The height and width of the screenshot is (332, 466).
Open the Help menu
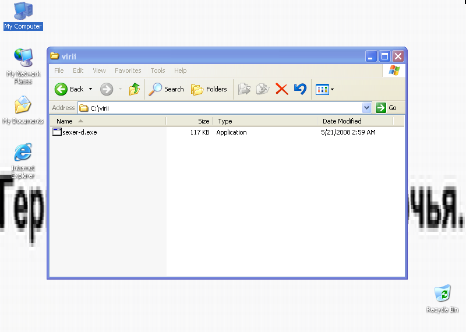click(181, 70)
